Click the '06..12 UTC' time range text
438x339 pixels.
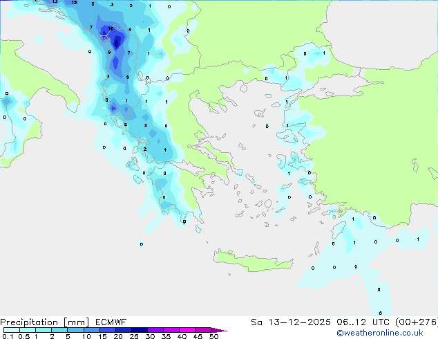point(363,322)
